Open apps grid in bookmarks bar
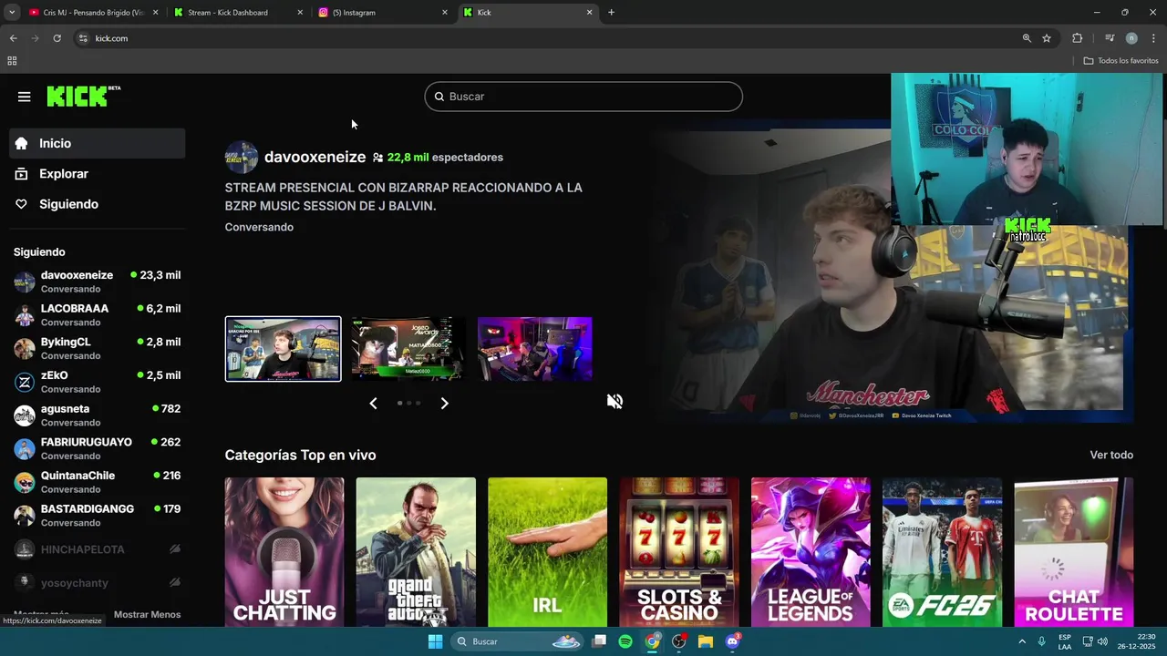 coord(12,61)
